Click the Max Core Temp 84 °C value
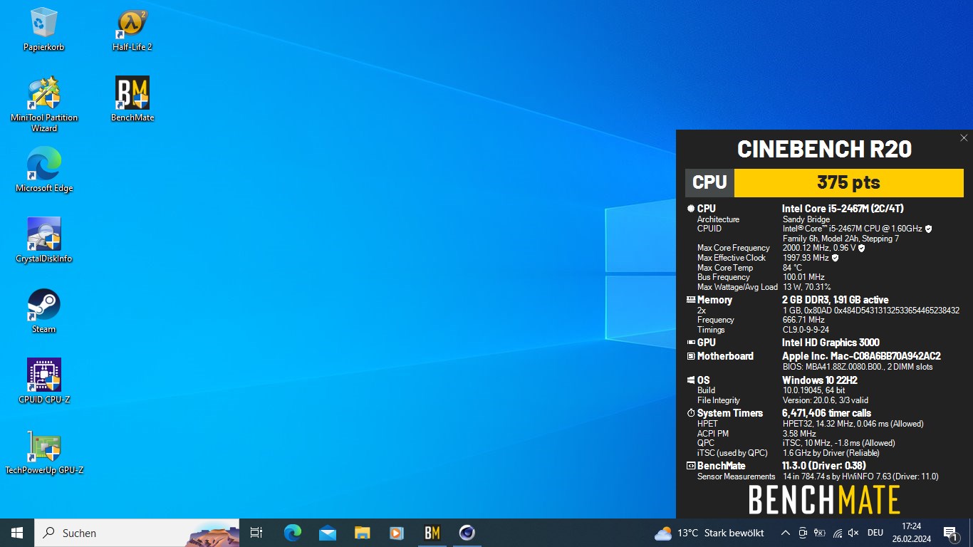 pos(792,268)
